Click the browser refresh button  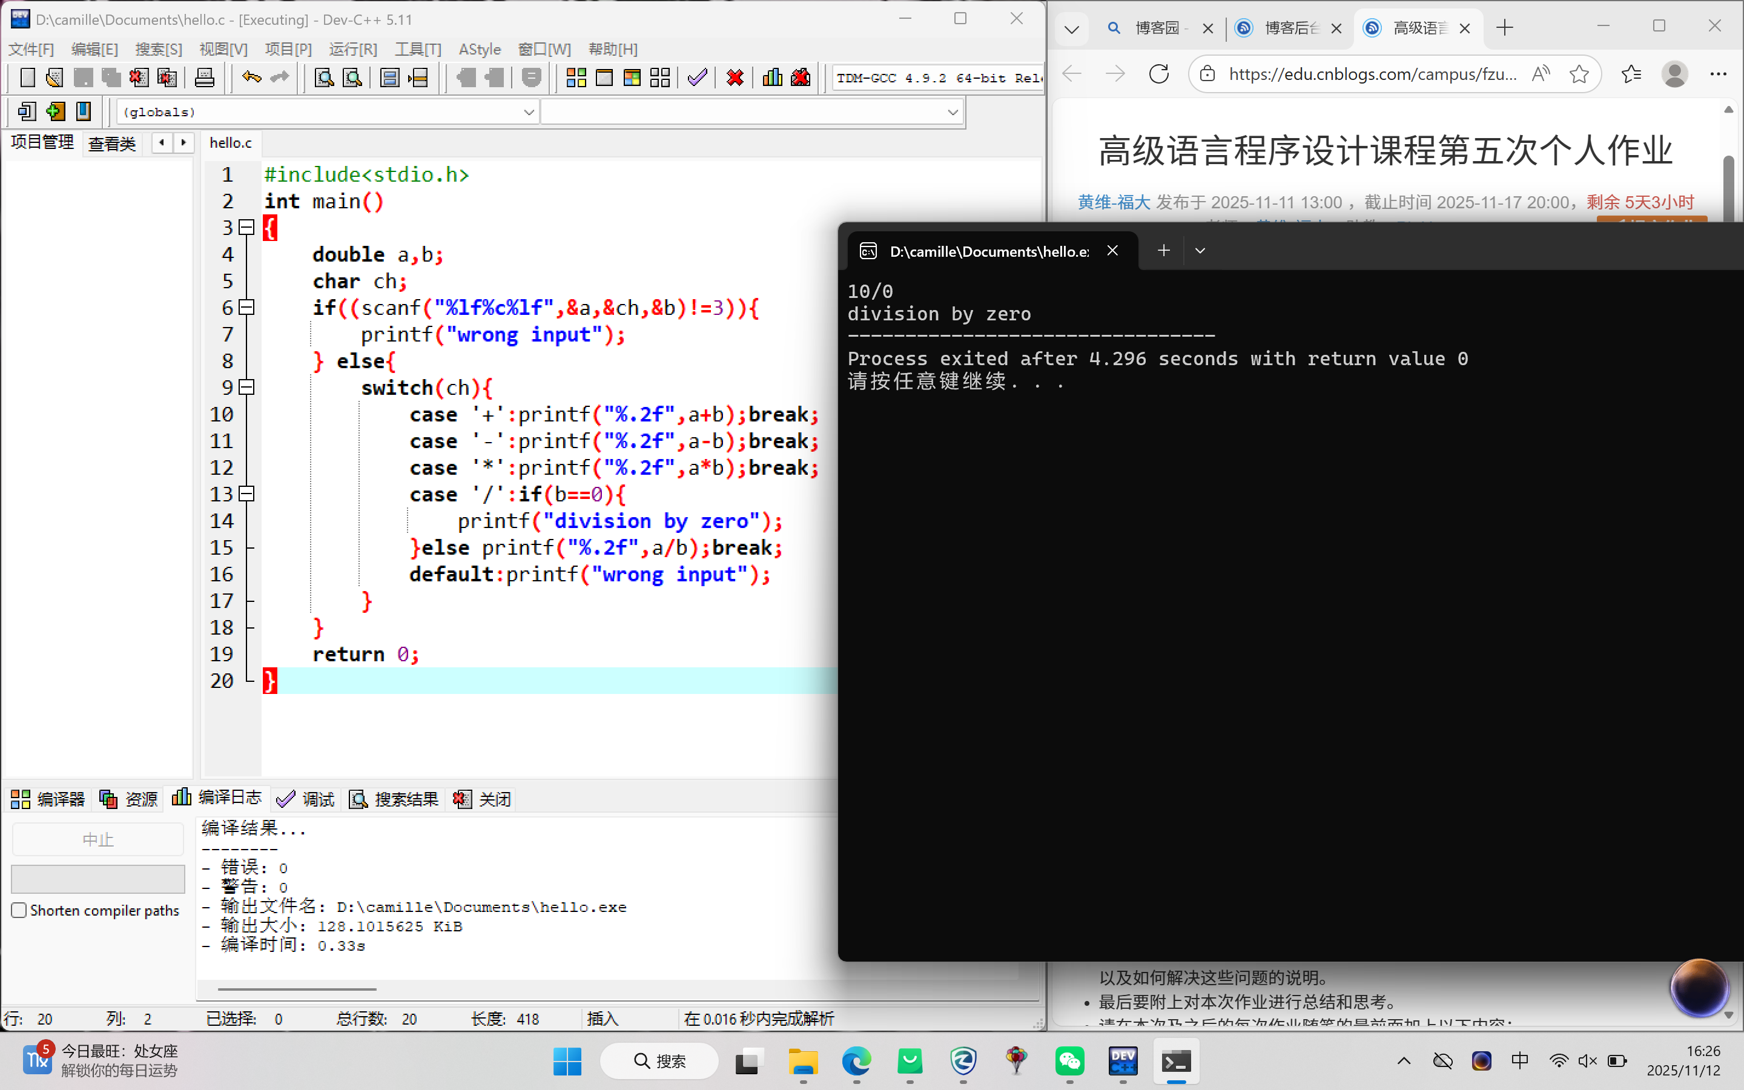[1159, 73]
